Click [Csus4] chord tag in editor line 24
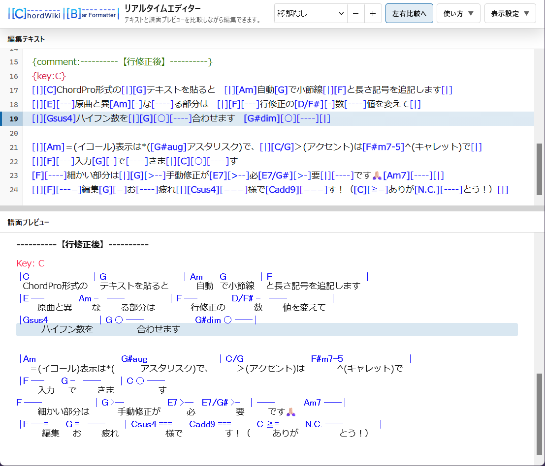This screenshot has width=545, height=466. [x=203, y=190]
